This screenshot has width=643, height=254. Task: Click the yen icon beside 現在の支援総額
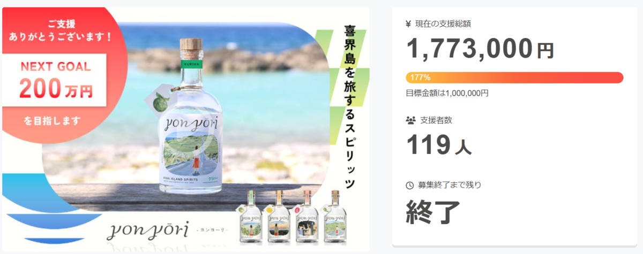pos(409,24)
